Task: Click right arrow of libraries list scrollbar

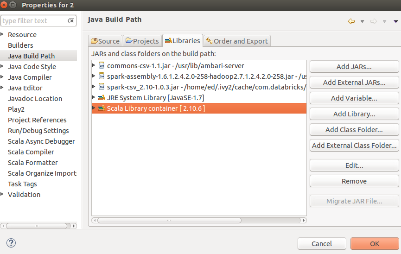Action: [x=304, y=220]
